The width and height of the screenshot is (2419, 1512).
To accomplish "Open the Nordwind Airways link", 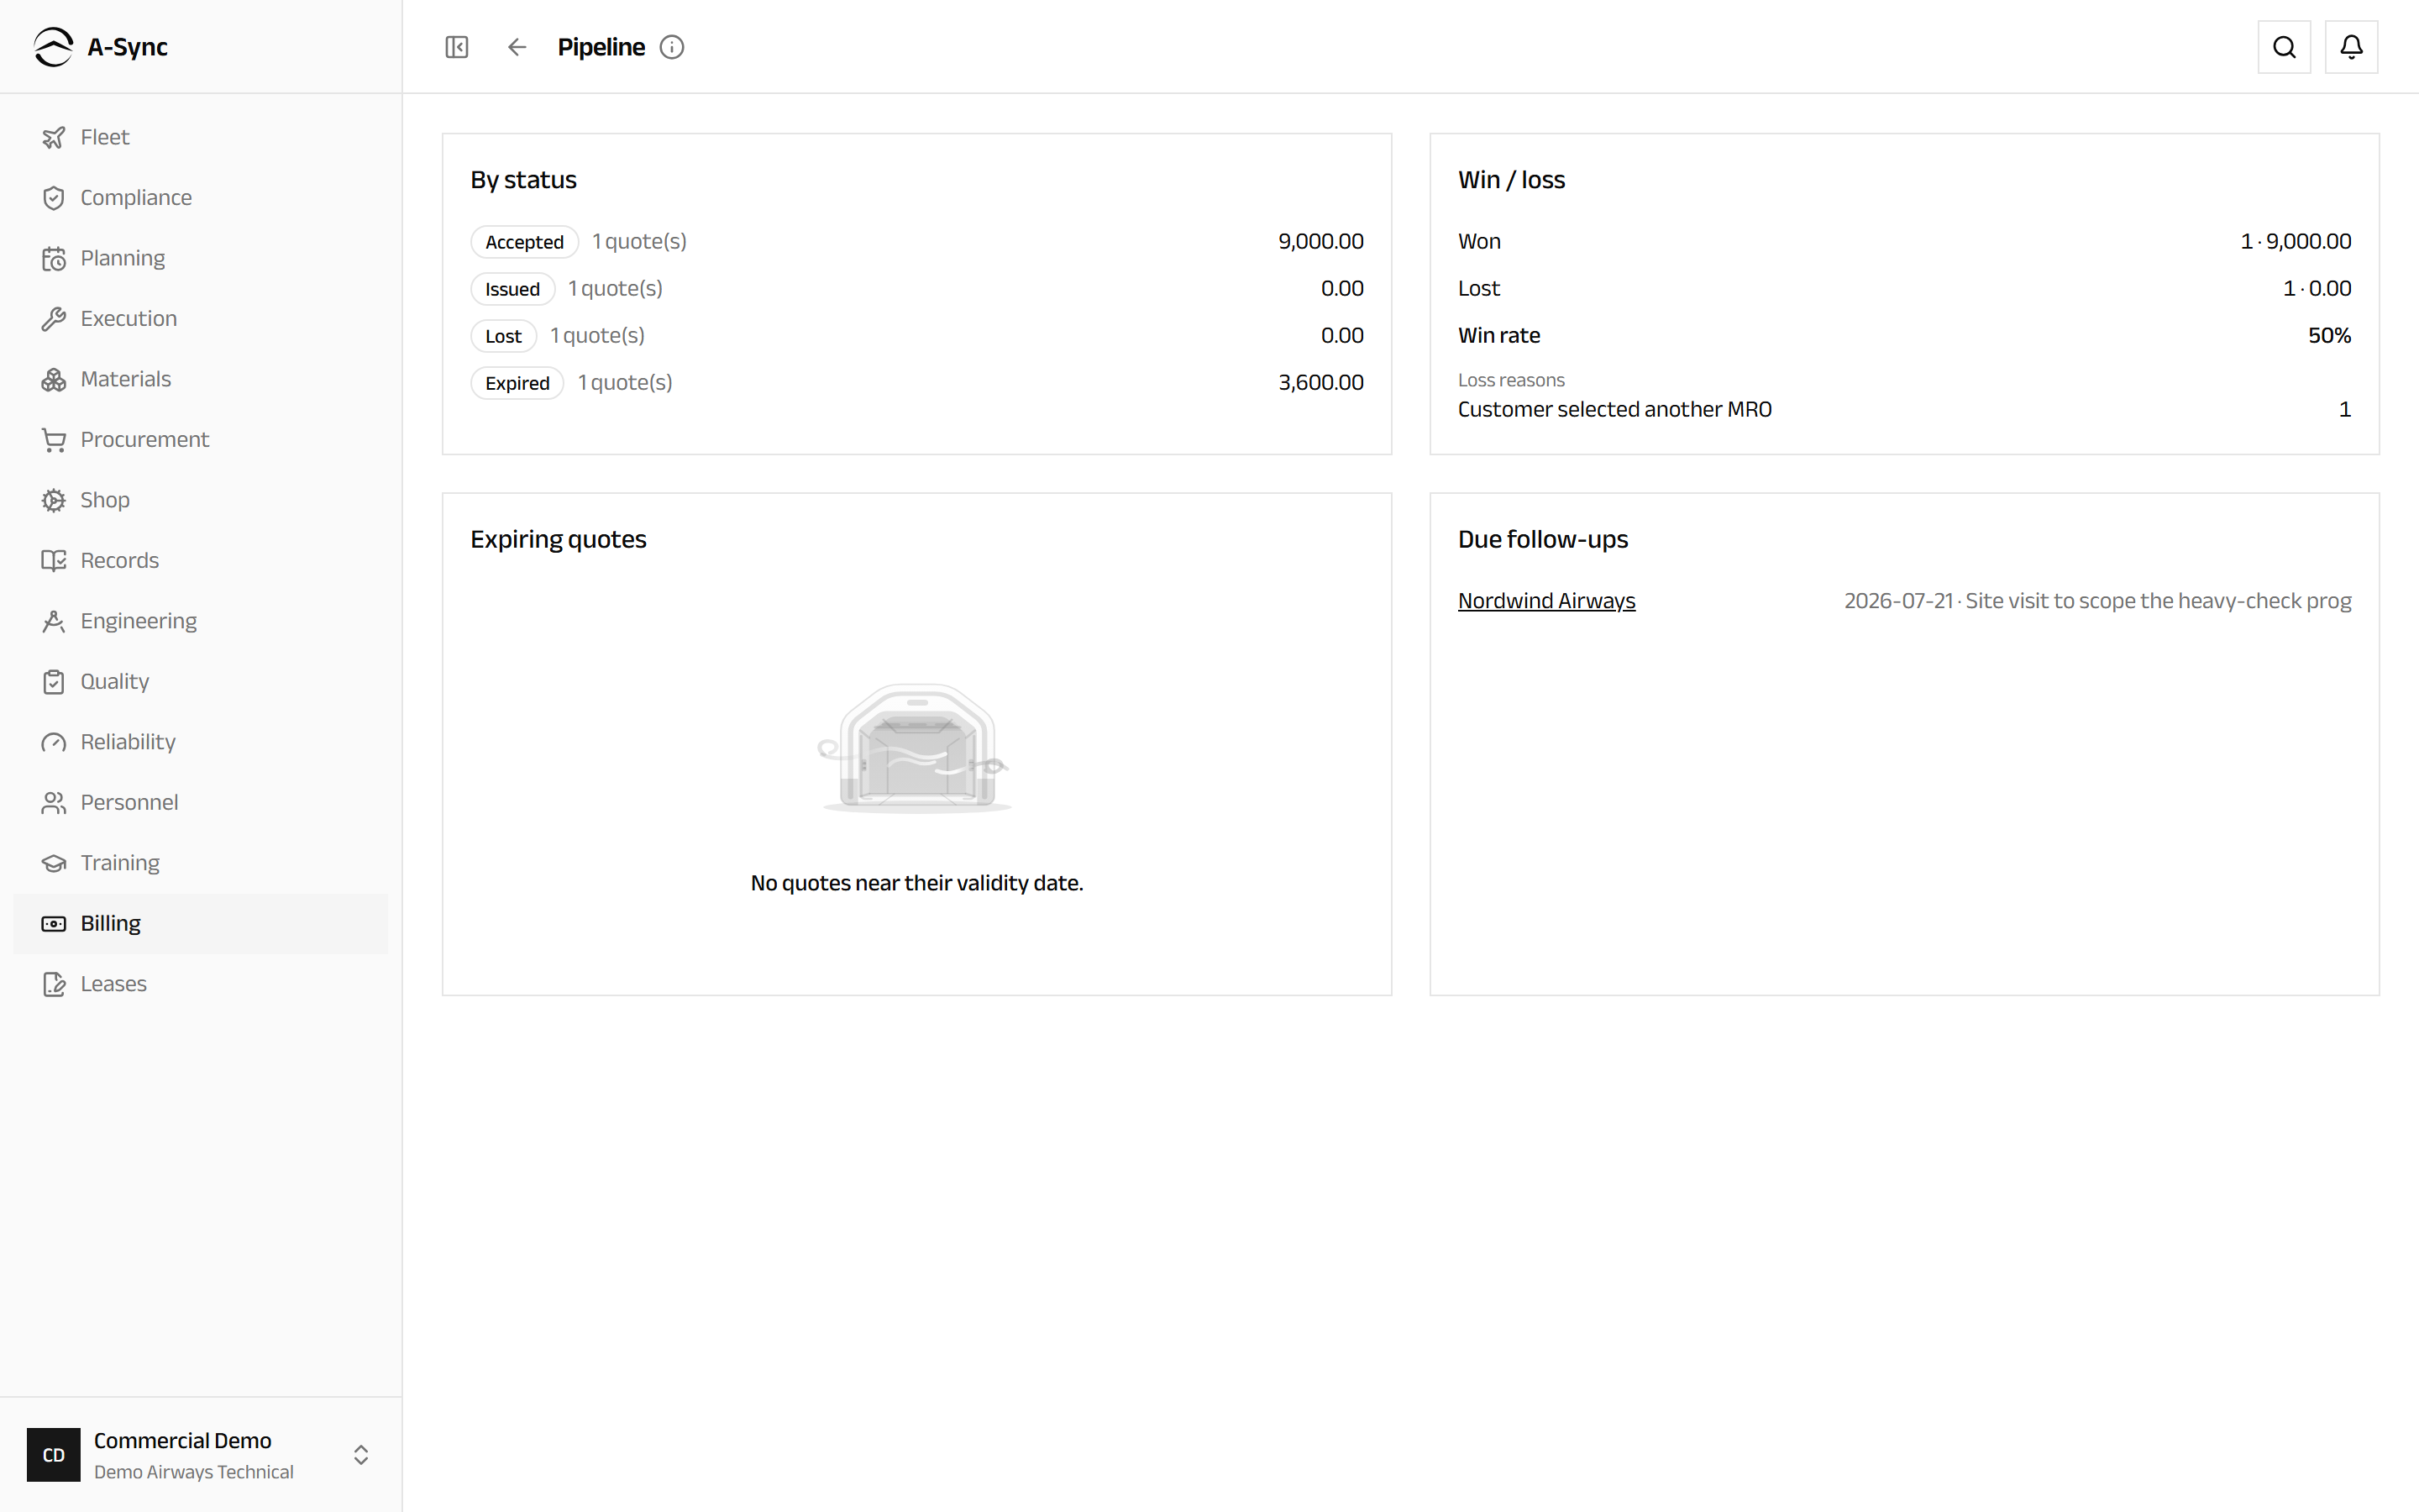I will 1546,601.
